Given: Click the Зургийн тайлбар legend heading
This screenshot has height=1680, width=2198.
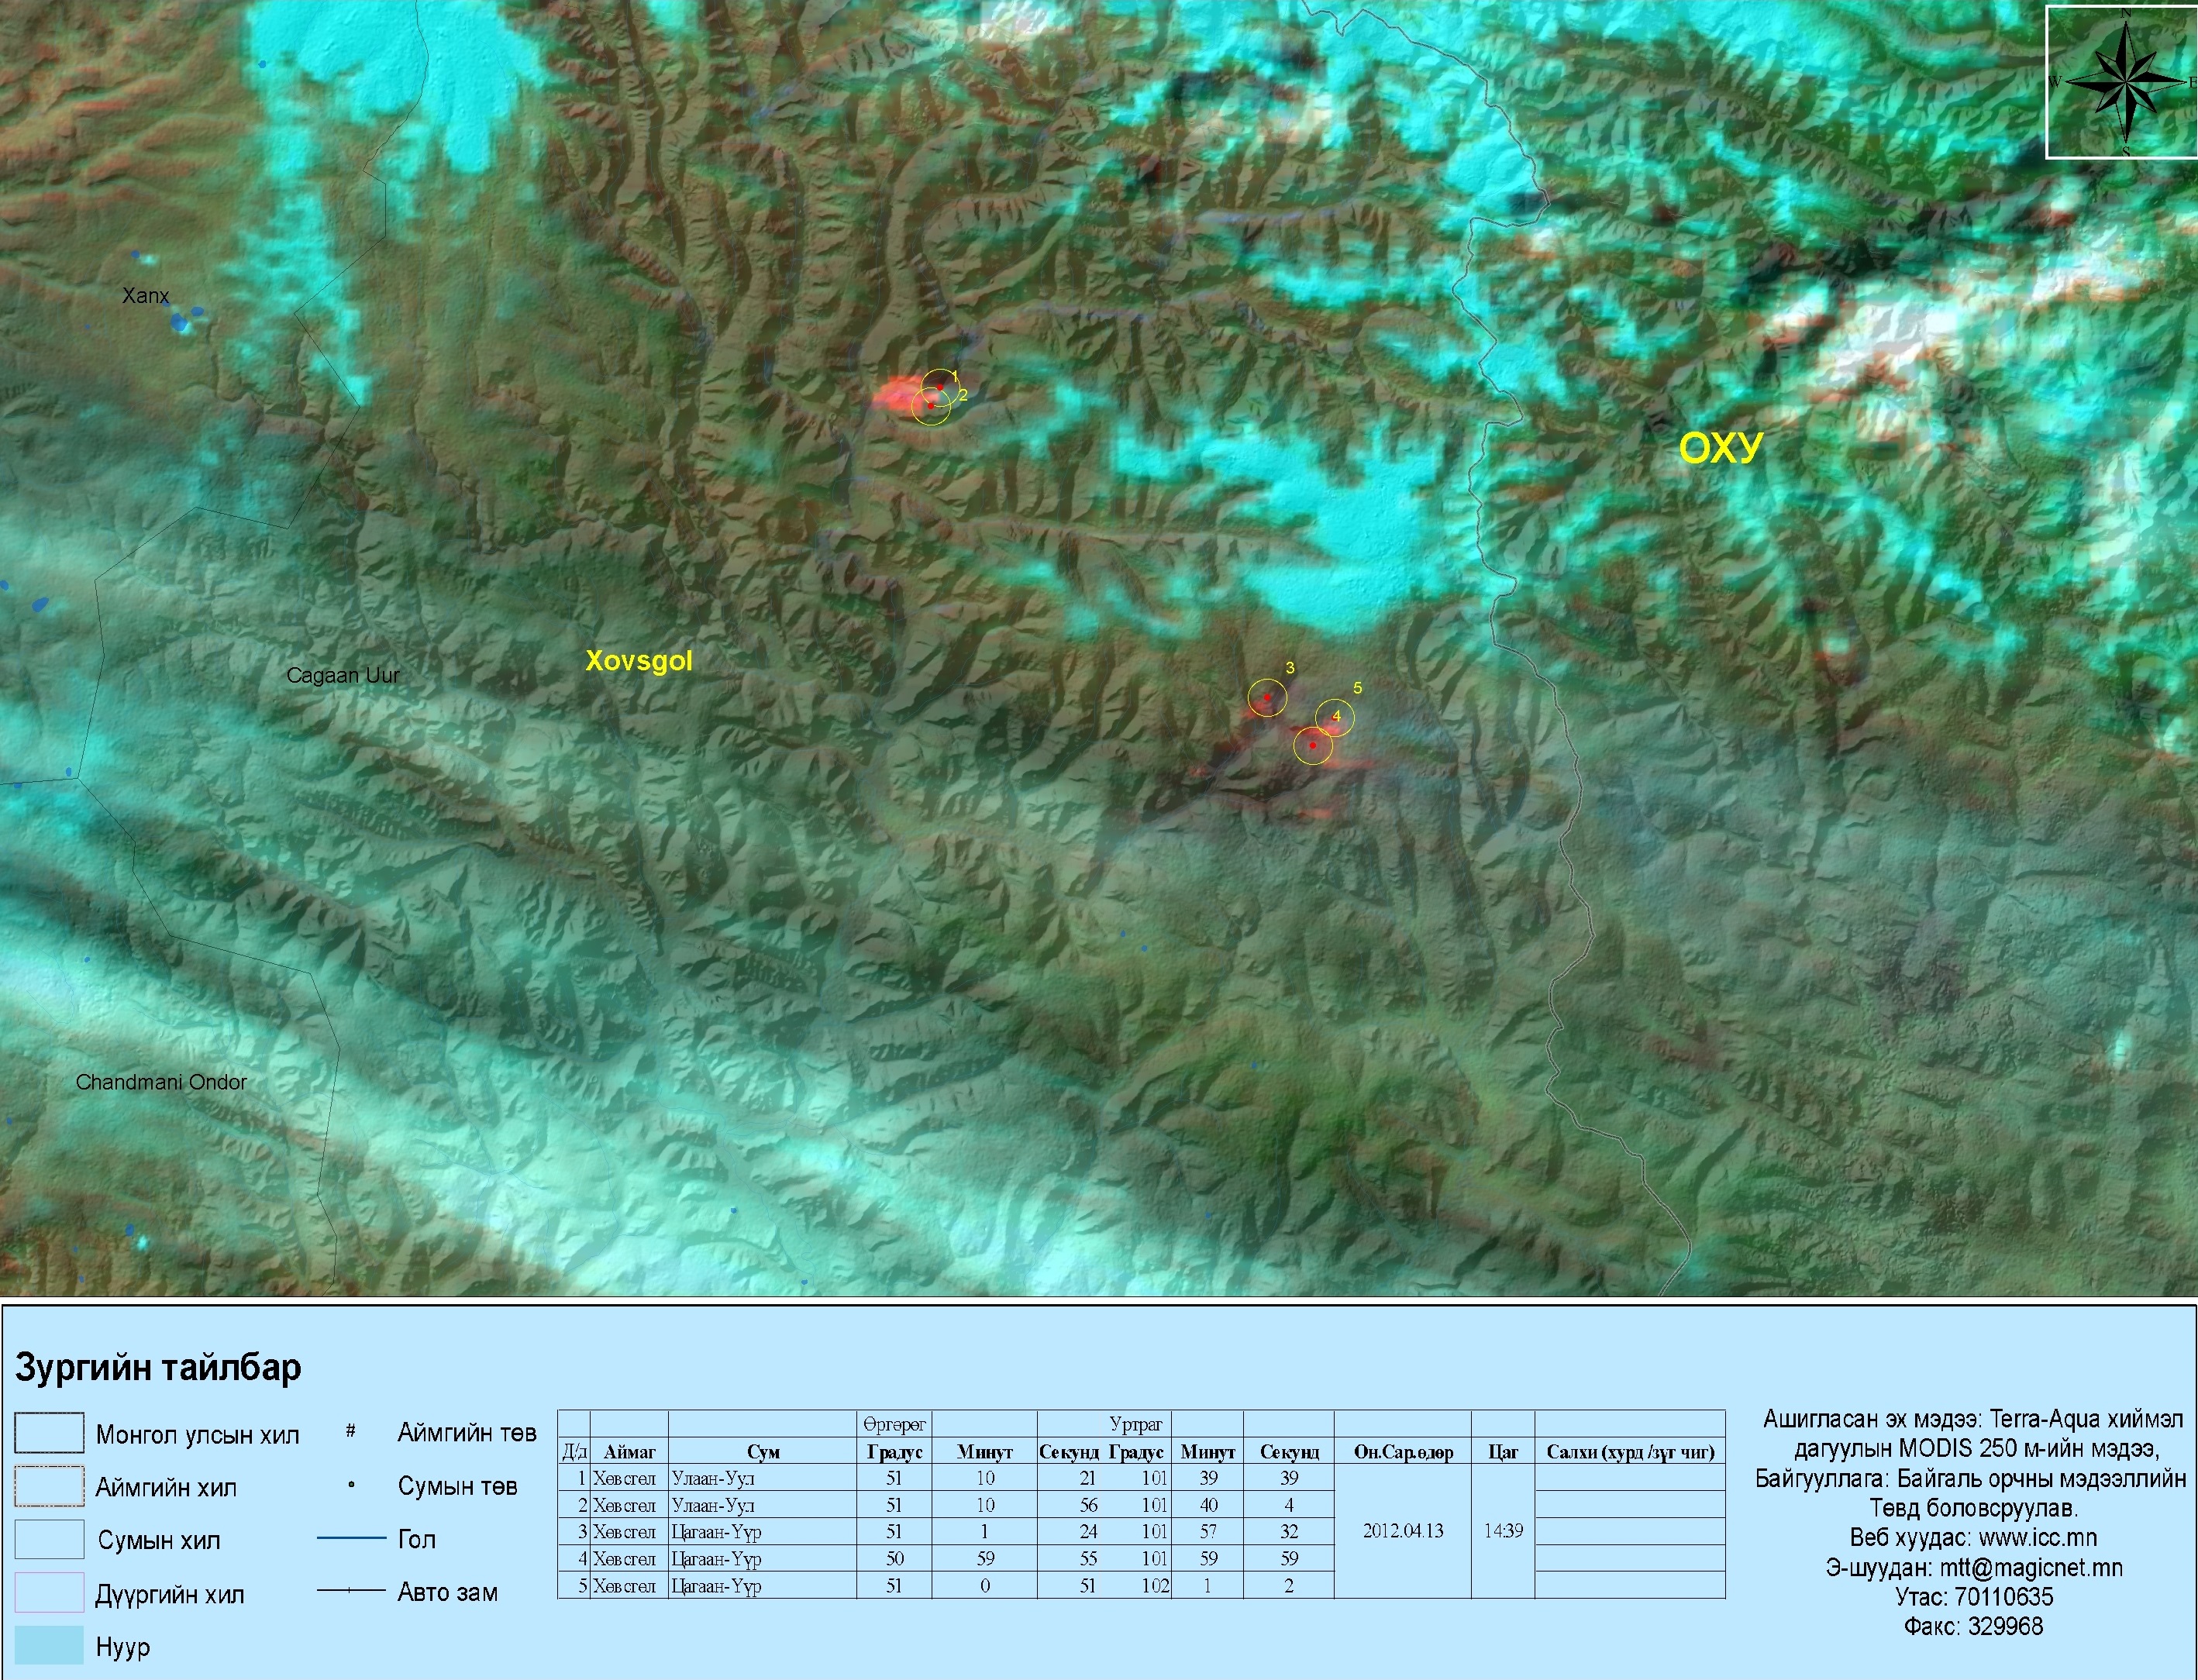Looking at the screenshot, I should click(158, 1367).
